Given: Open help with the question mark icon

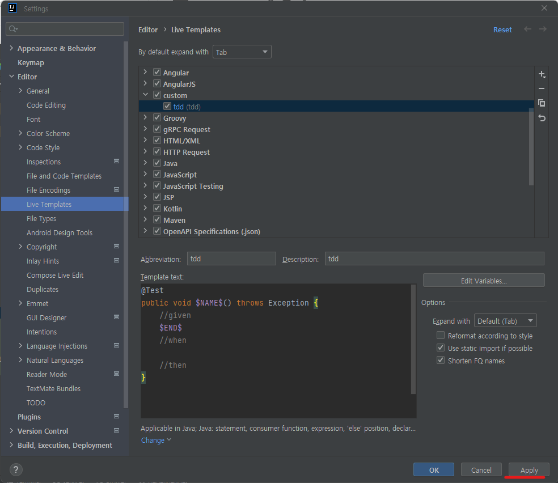Looking at the screenshot, I should click(x=16, y=470).
